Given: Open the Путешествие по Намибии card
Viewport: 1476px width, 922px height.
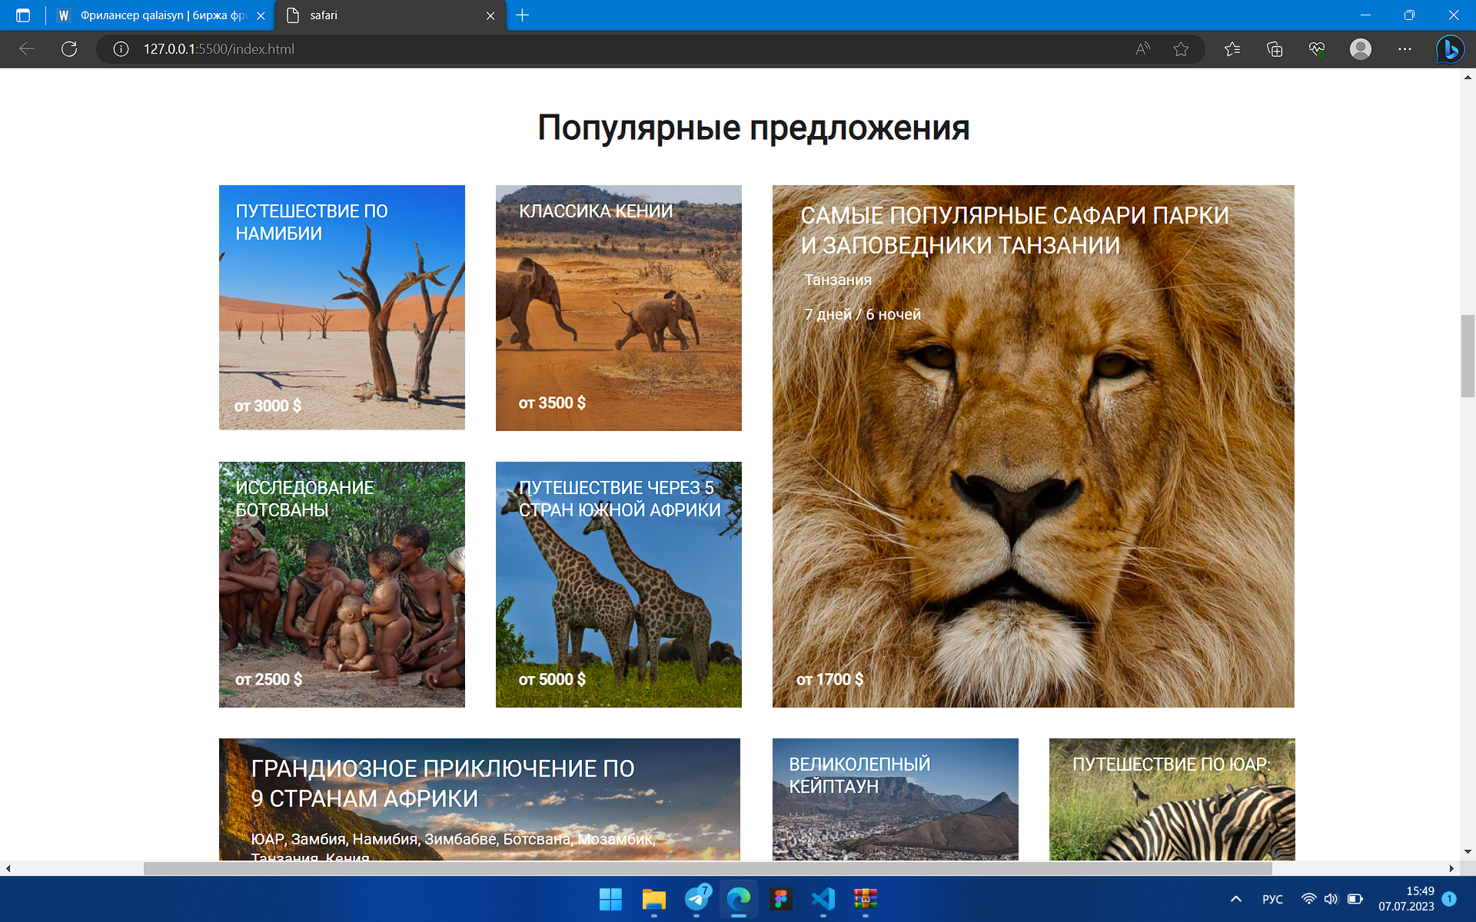Looking at the screenshot, I should [x=342, y=307].
